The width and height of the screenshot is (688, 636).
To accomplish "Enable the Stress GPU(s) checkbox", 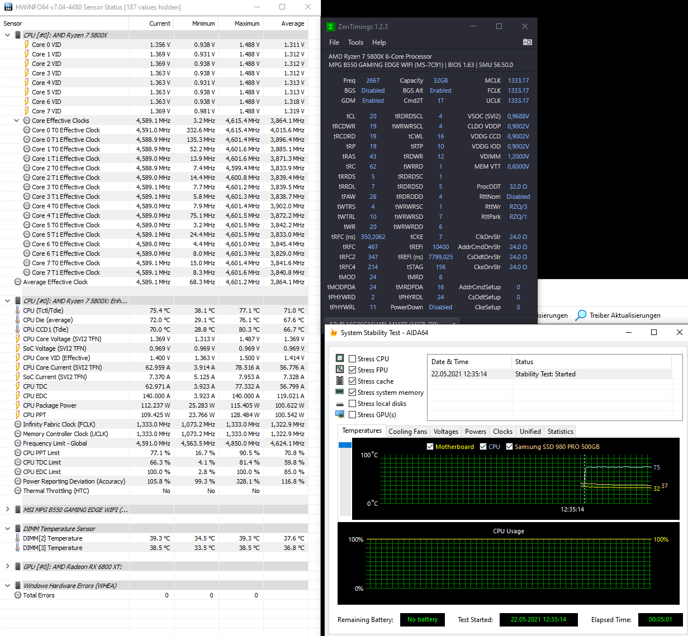I will click(x=352, y=415).
